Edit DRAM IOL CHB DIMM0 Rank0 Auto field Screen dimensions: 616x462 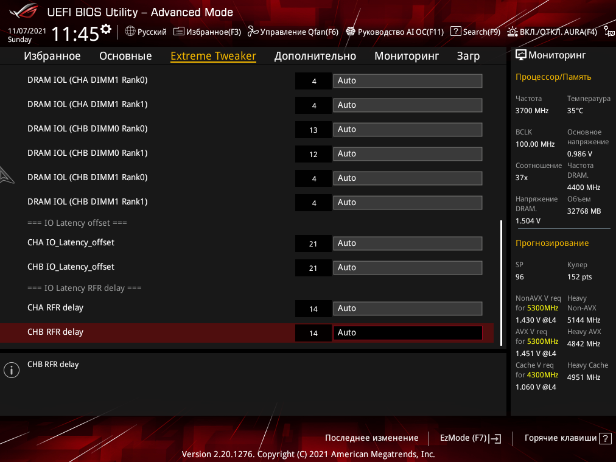click(x=408, y=129)
